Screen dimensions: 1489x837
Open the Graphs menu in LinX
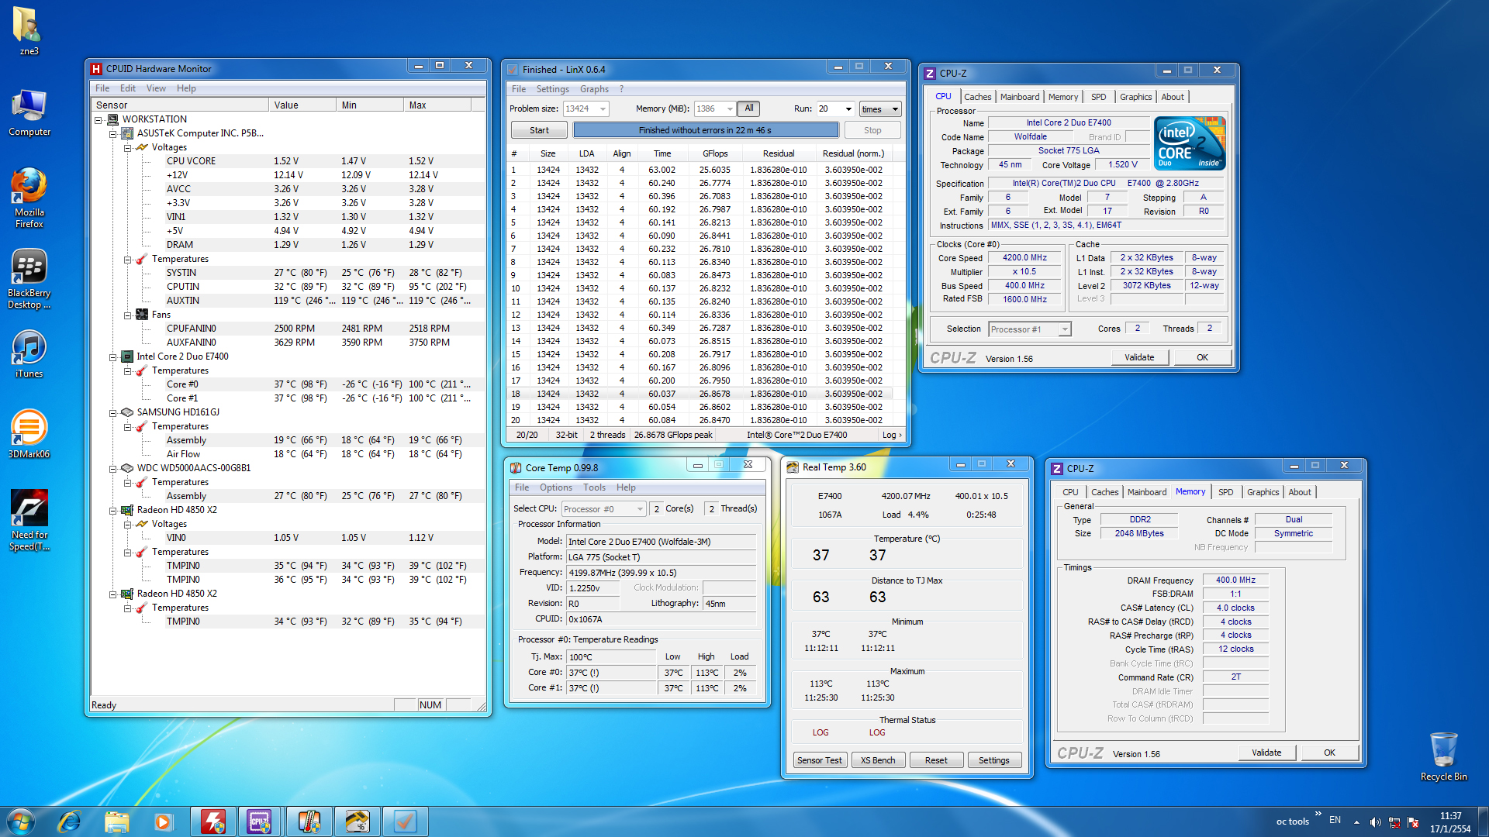(x=594, y=89)
